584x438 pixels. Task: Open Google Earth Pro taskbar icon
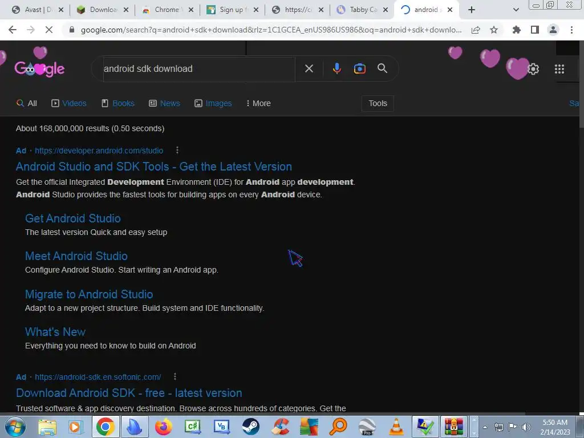[x=367, y=427]
